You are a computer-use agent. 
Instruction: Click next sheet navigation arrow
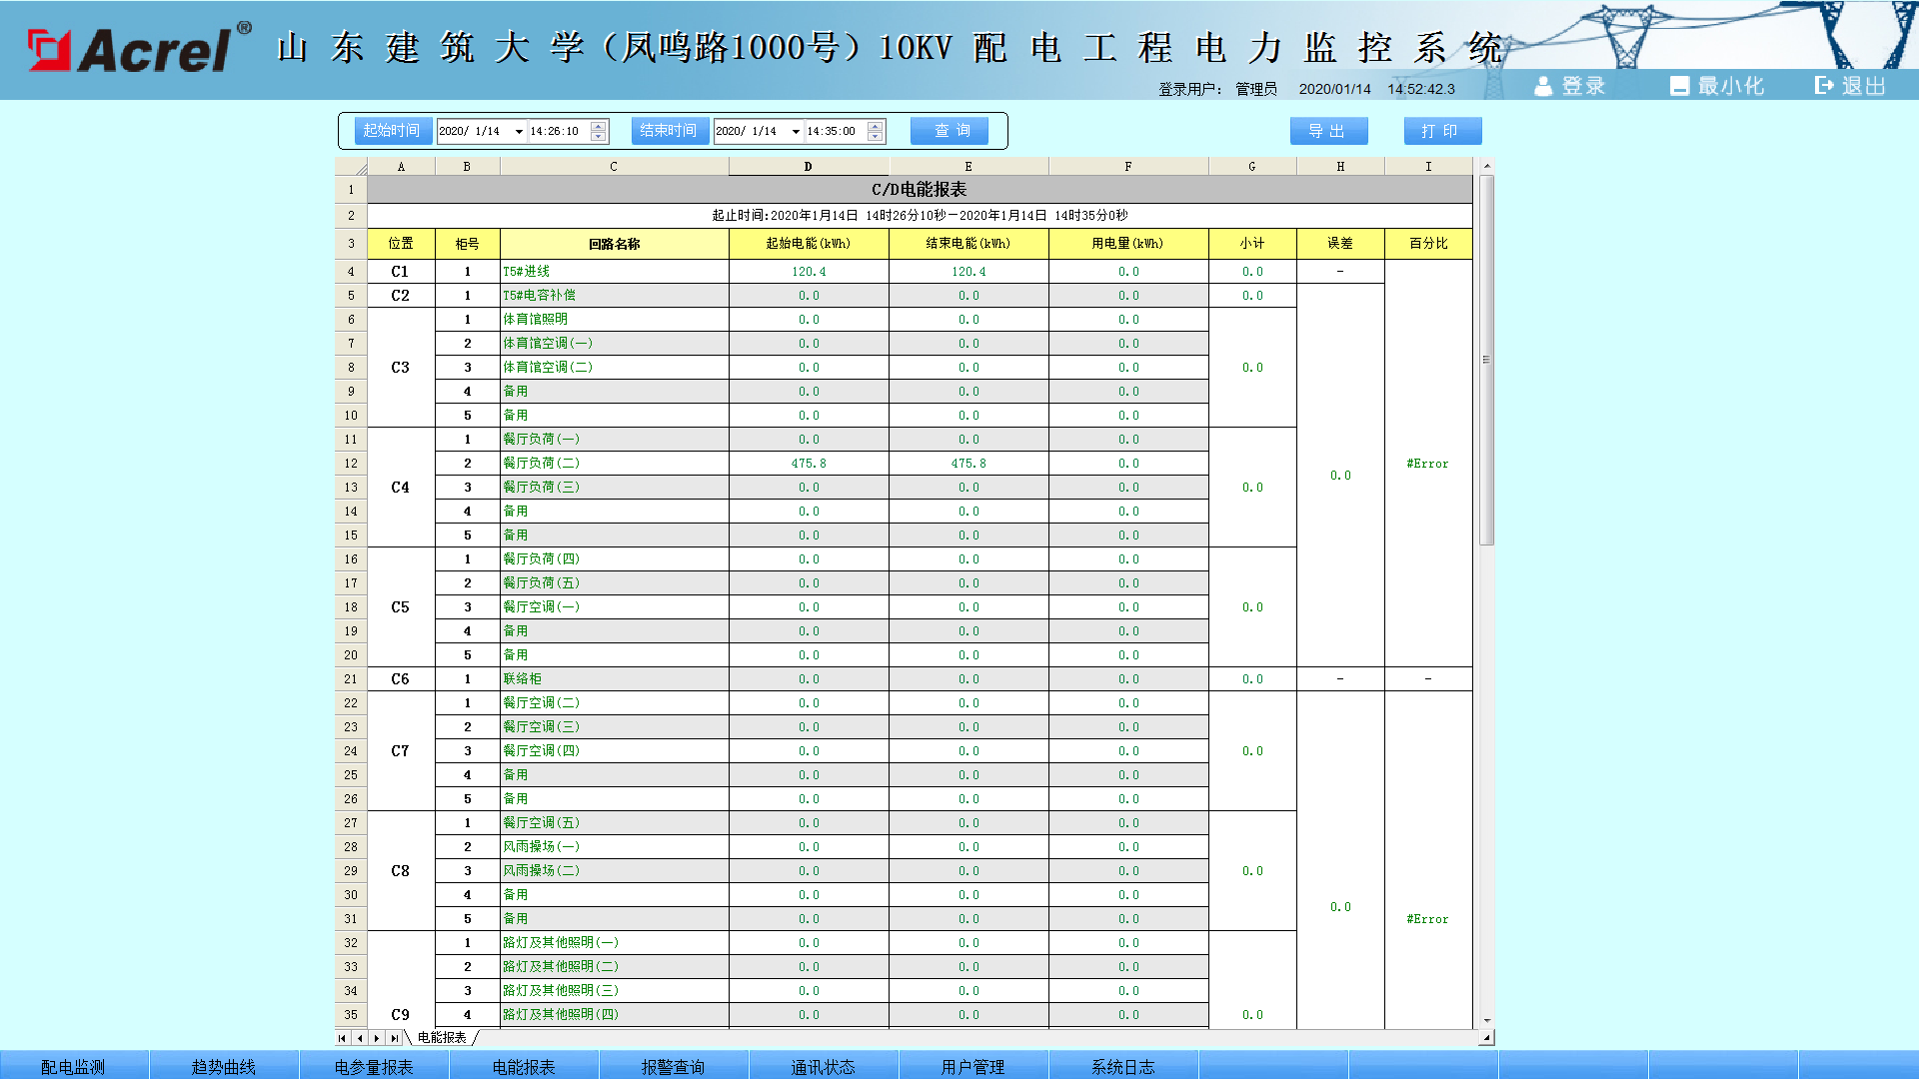pos(377,1038)
